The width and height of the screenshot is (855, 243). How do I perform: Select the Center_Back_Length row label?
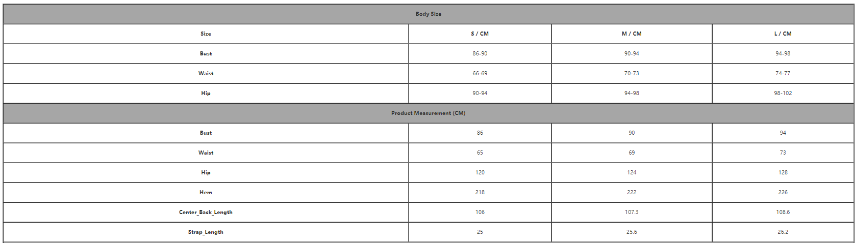point(206,212)
